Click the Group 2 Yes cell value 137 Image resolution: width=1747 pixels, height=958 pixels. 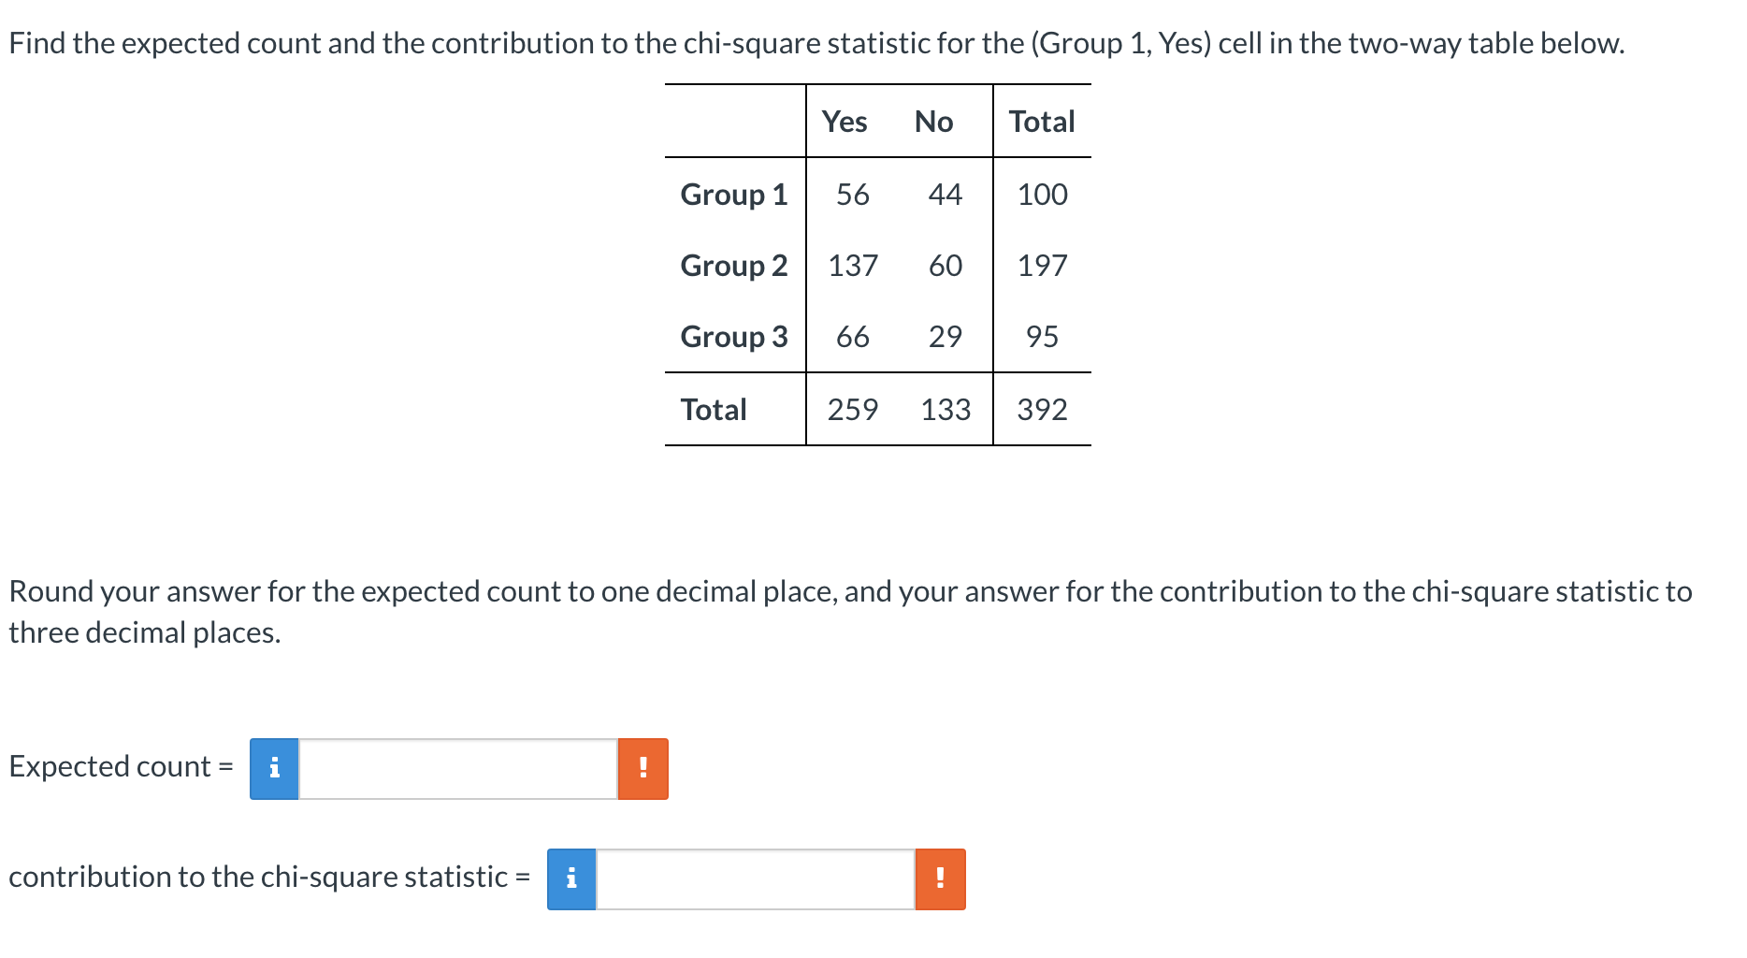pyautogui.click(x=853, y=266)
